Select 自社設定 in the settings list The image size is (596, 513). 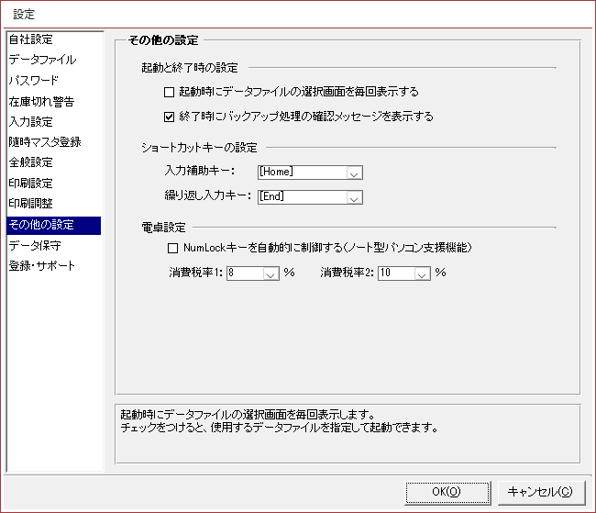tap(31, 39)
